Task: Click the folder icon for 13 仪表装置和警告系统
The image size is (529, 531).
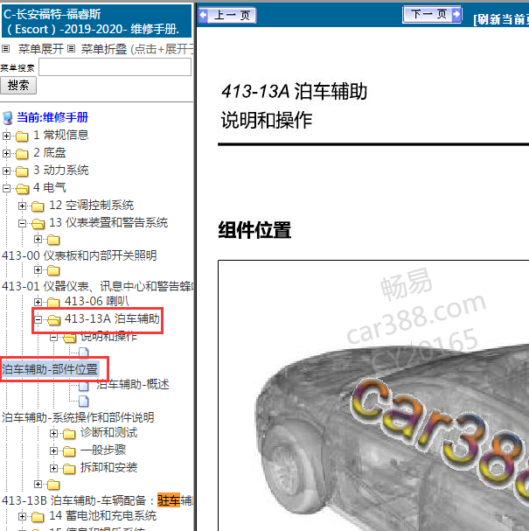Action: point(38,223)
